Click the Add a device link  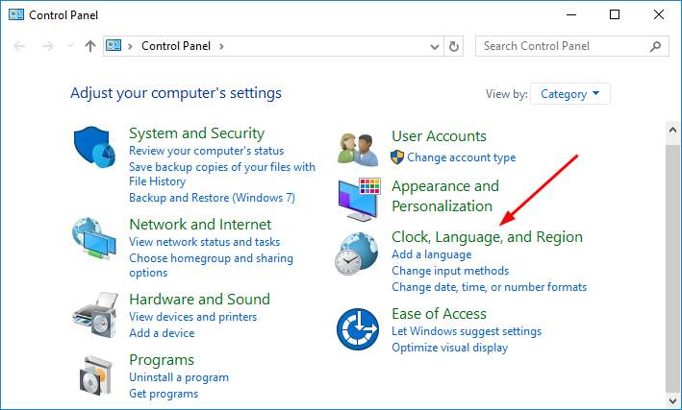tap(162, 333)
